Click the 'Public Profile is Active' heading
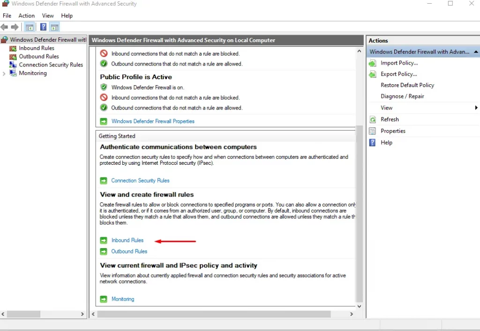The image size is (480, 331). (x=136, y=77)
